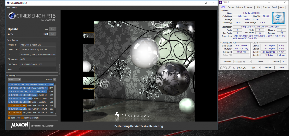Select ranking row 5 Core i7-3770

coord(31,98)
